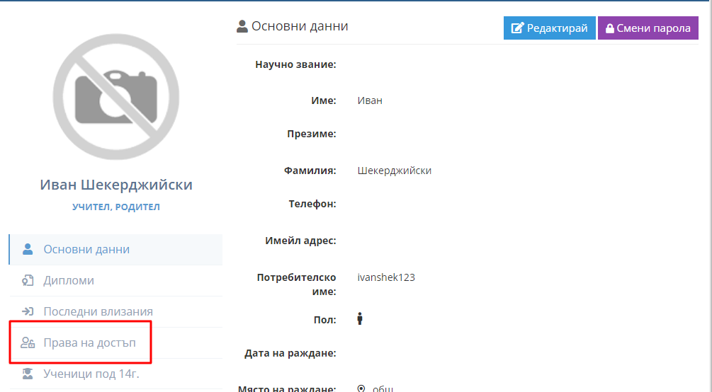Click the name Иван Шекерджийски under the photo
The height and width of the screenshot is (392, 712).
click(x=116, y=185)
